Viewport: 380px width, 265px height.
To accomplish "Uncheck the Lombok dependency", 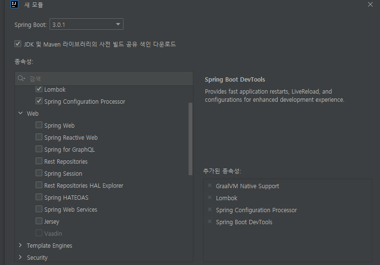I will [39, 89].
